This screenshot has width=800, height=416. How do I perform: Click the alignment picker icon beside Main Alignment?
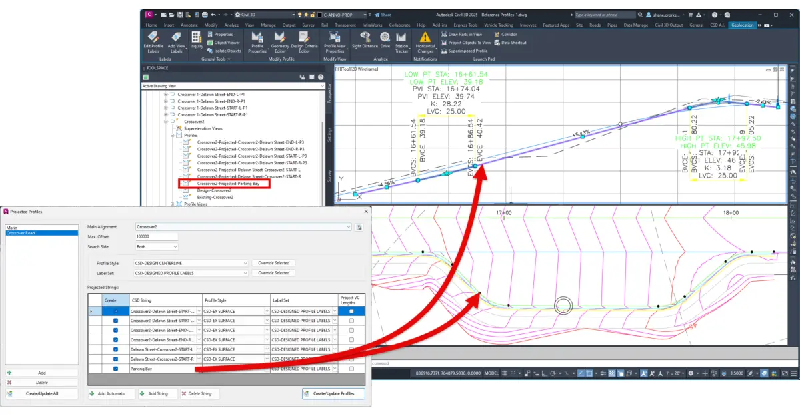tap(359, 227)
